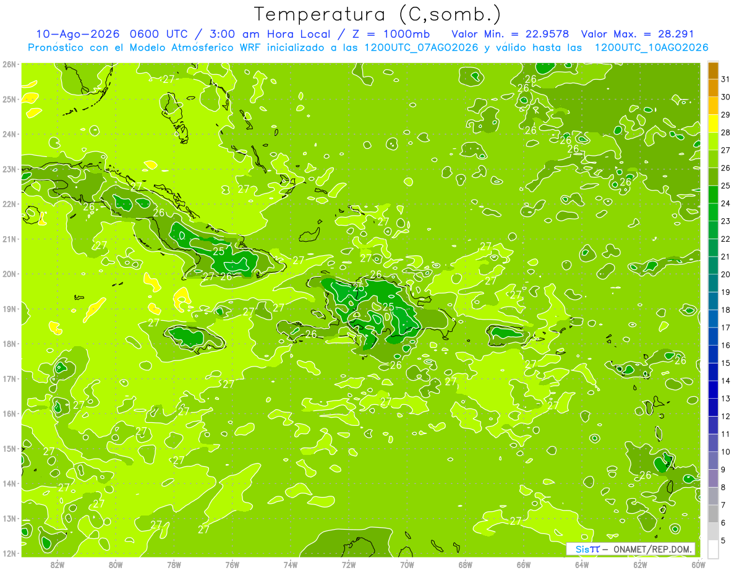Click the '78W' longitude label

coord(174,564)
